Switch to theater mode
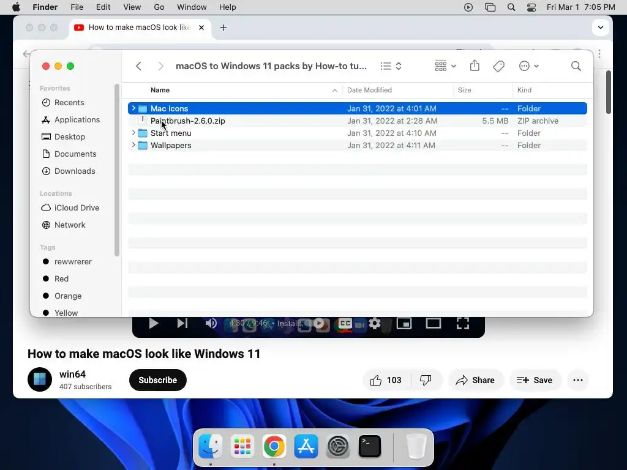This screenshot has height=470, width=627. (433, 323)
